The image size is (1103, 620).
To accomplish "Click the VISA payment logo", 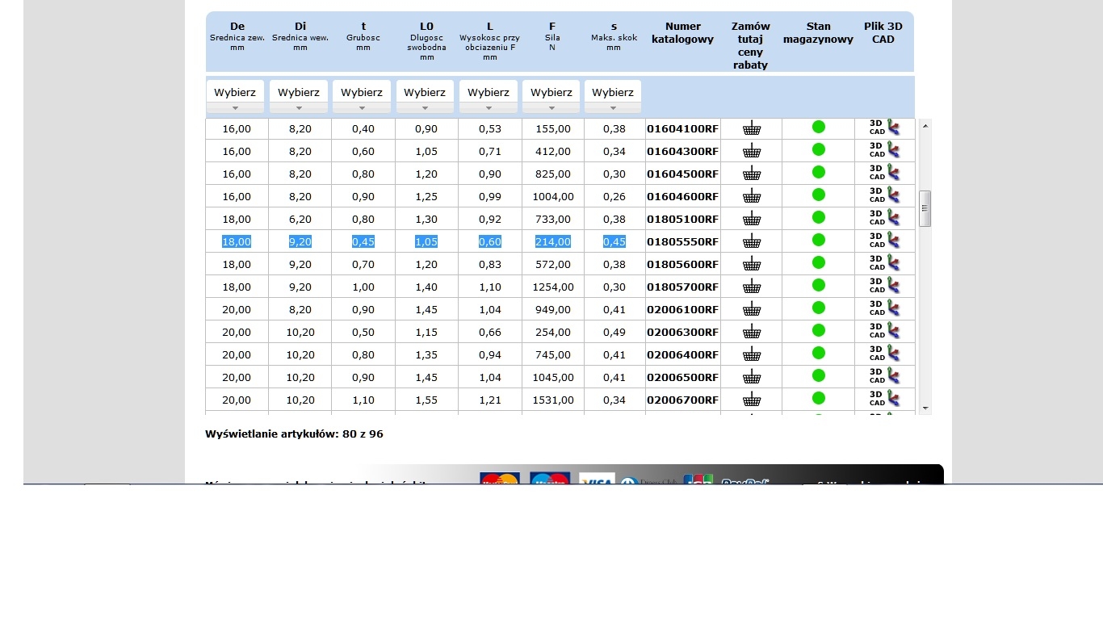I will pyautogui.click(x=597, y=479).
